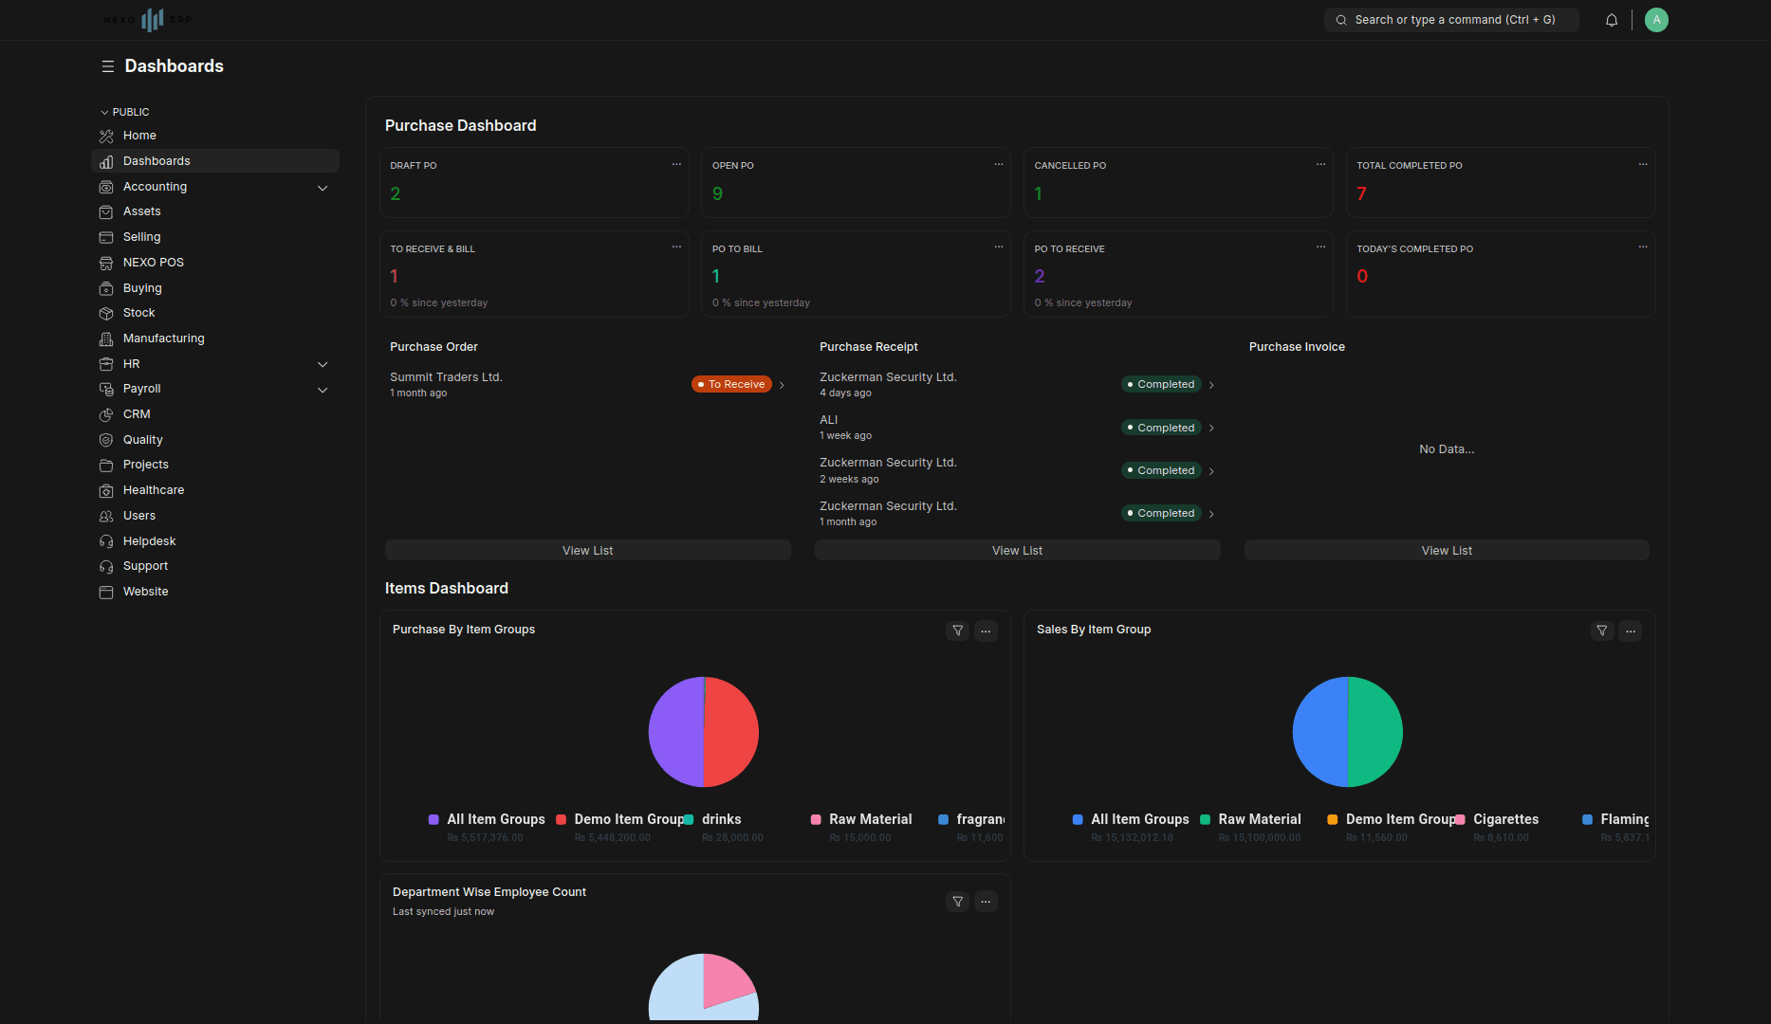The width and height of the screenshot is (1771, 1024).
Task: Toggle the purple All Item Groups legend
Action: click(x=487, y=819)
